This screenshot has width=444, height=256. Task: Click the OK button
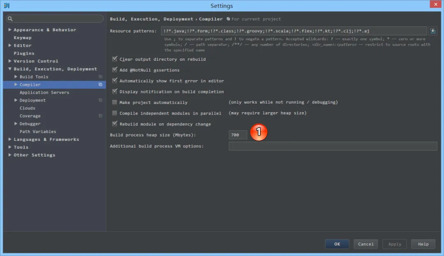pyautogui.click(x=337, y=244)
